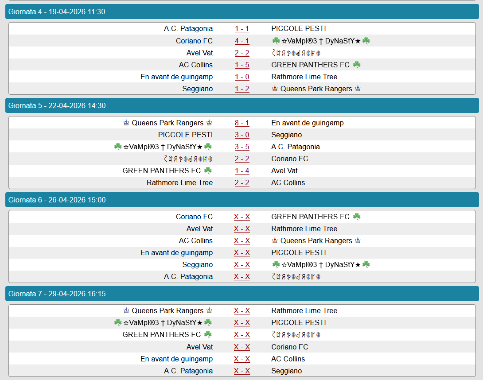
Task: Click crown icon after Queens Park Rangers, Giornata 7
Action: (209, 310)
